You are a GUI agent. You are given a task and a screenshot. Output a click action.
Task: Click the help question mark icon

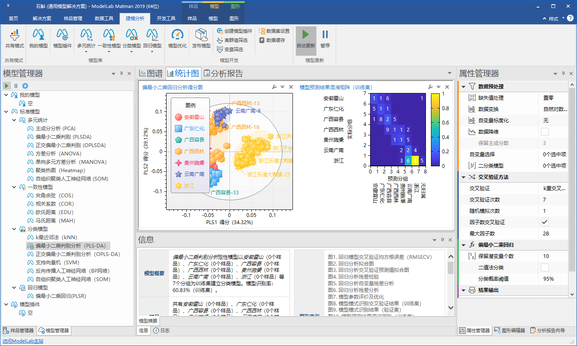570,18
